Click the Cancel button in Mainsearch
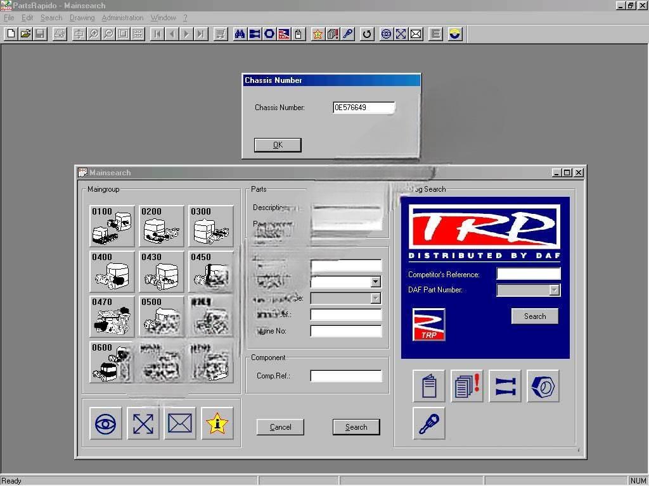 (280, 427)
